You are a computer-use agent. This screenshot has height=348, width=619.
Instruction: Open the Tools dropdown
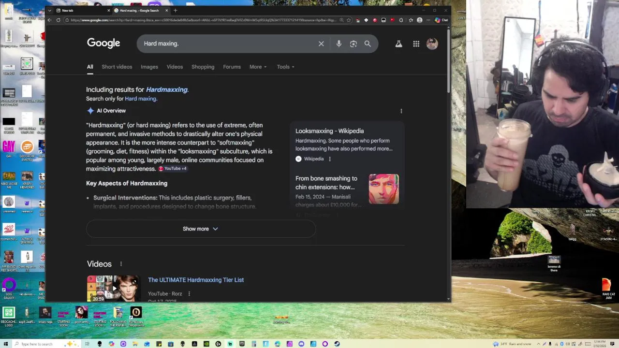coord(285,67)
